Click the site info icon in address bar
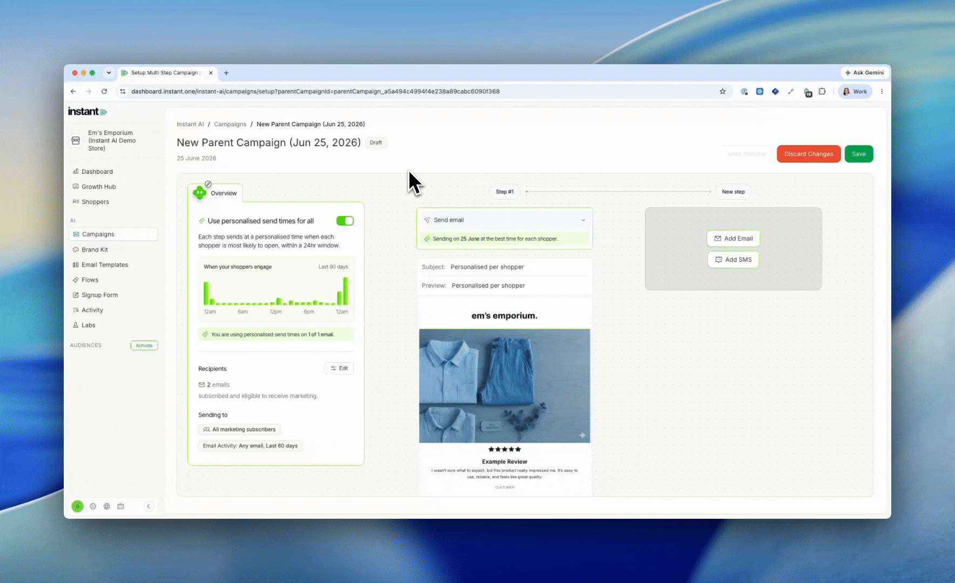This screenshot has height=583, width=955. (x=123, y=91)
